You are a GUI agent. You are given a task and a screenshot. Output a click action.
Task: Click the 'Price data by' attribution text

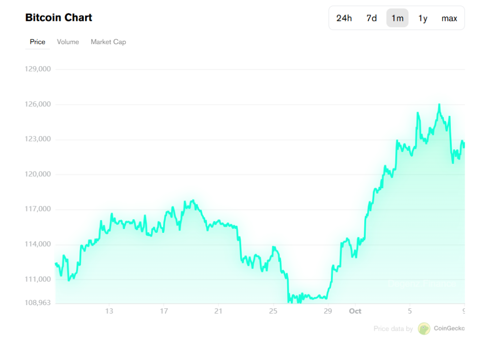[x=393, y=328]
